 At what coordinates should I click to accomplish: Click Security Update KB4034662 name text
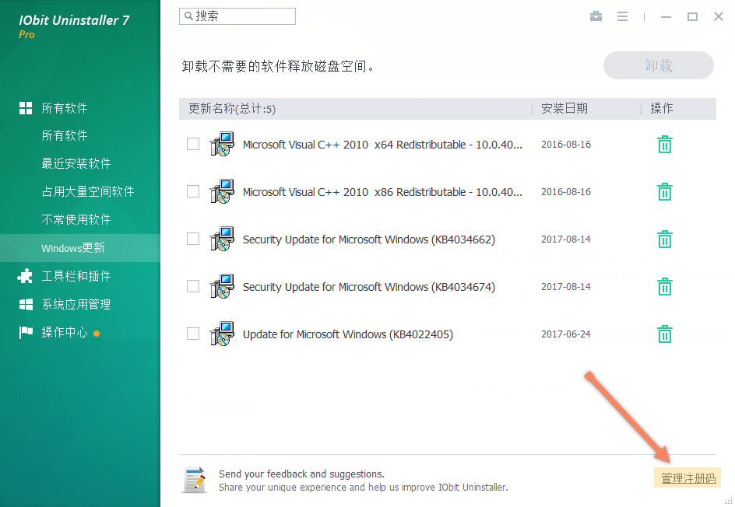369,240
